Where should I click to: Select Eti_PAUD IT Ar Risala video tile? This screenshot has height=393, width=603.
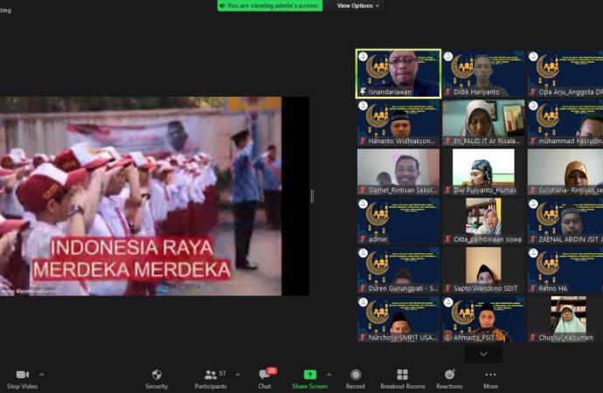coord(483,122)
